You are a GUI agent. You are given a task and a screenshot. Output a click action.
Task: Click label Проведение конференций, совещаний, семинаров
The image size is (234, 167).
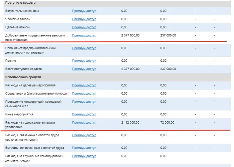click(x=34, y=104)
